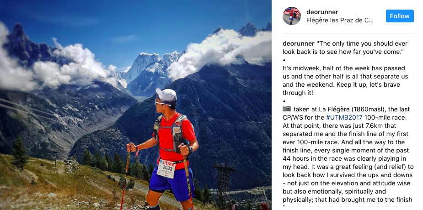Click deorunner username starting the caption
This screenshot has width=423, height=210.
(298, 44)
